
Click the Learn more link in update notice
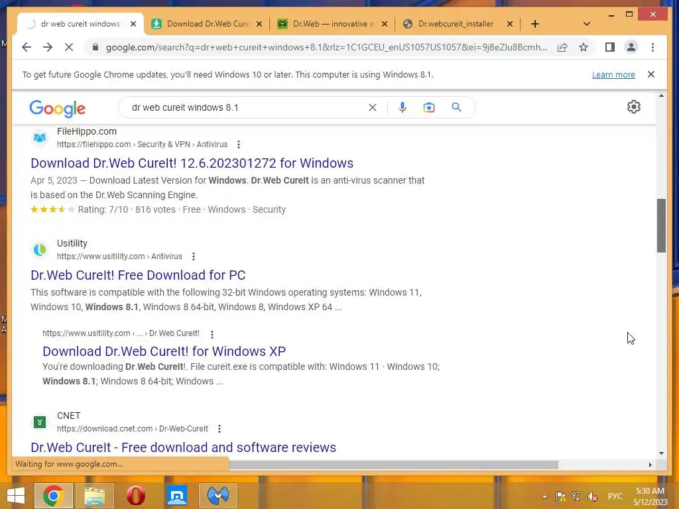(613, 74)
